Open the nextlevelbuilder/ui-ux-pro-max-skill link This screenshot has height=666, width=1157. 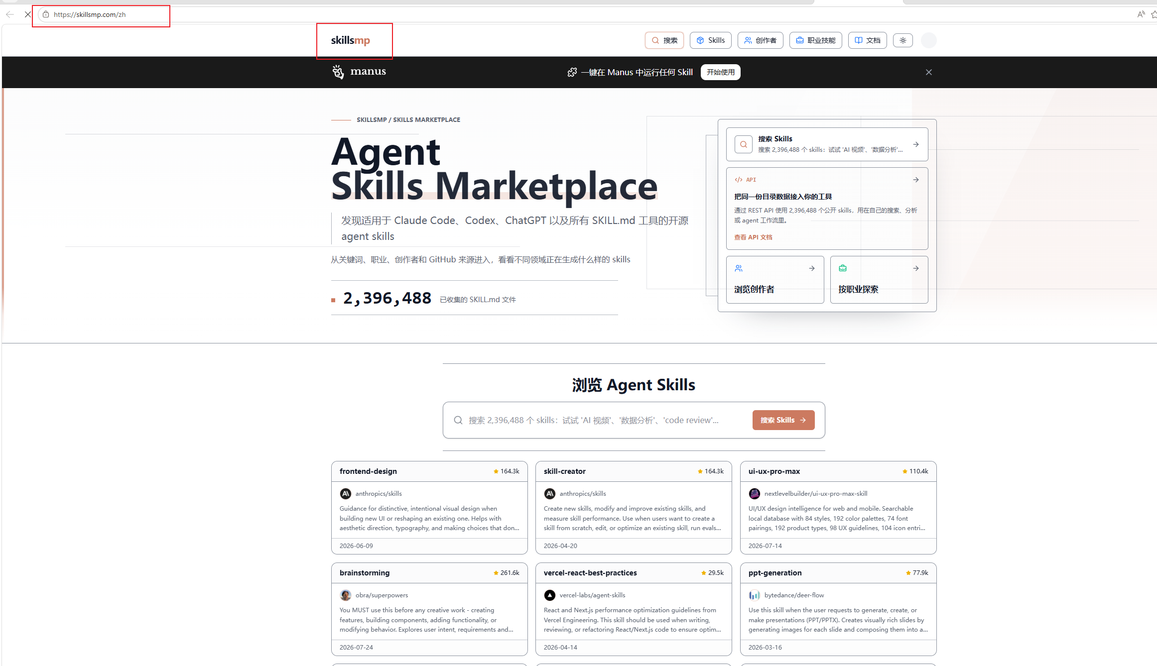[x=816, y=494]
